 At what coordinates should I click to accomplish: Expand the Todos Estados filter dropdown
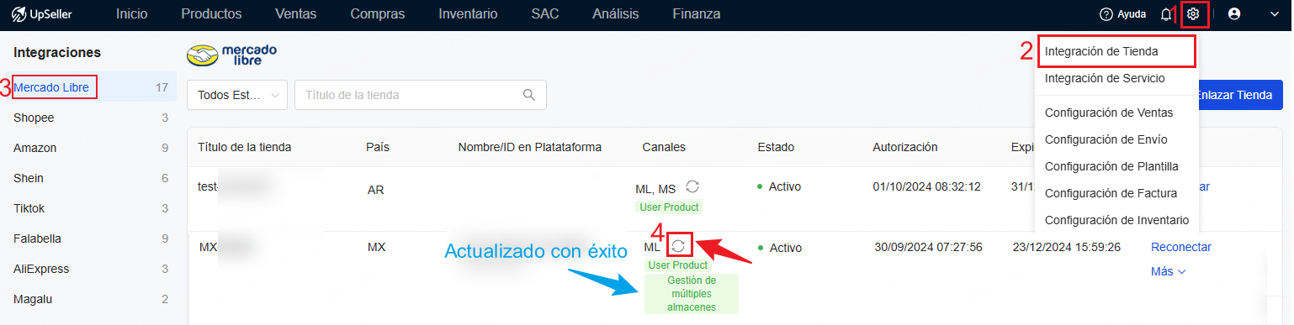coord(237,95)
